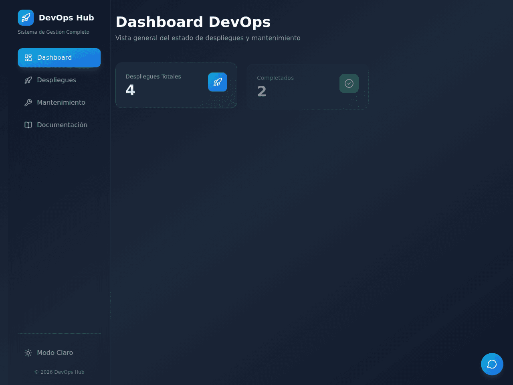Switch to Modo Claro theme
Screen dimensions: 513x385
59,353
